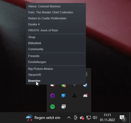
Task: Open the Spotify tray icon
Action: (53, 107)
